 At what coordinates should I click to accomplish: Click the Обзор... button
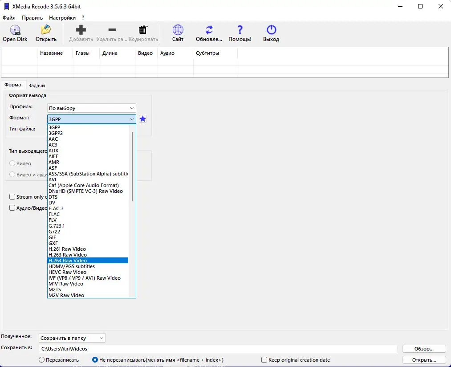pos(424,349)
